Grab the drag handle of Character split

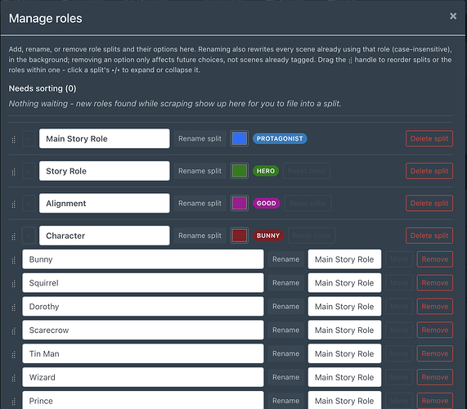pyautogui.click(x=13, y=237)
